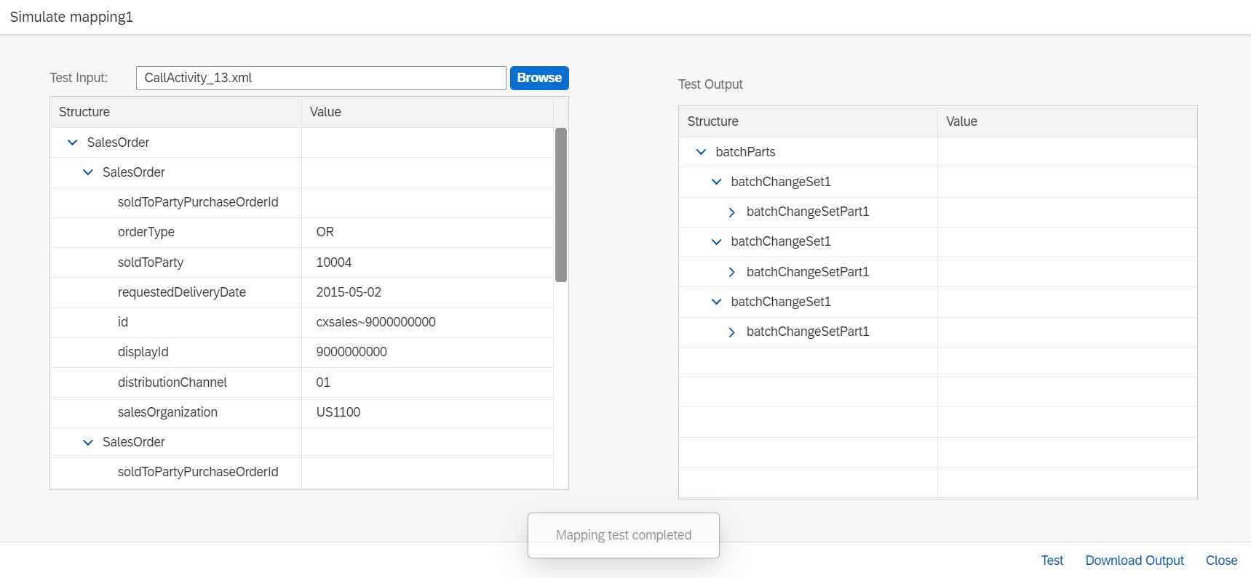Download Output of the mapping
Image resolution: width=1251 pixels, height=578 pixels.
[x=1134, y=561]
